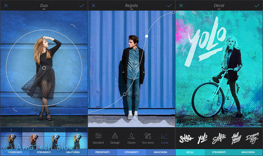Cancel the Regola edit with the X
The height and width of the screenshot is (156, 263).
[93, 6]
